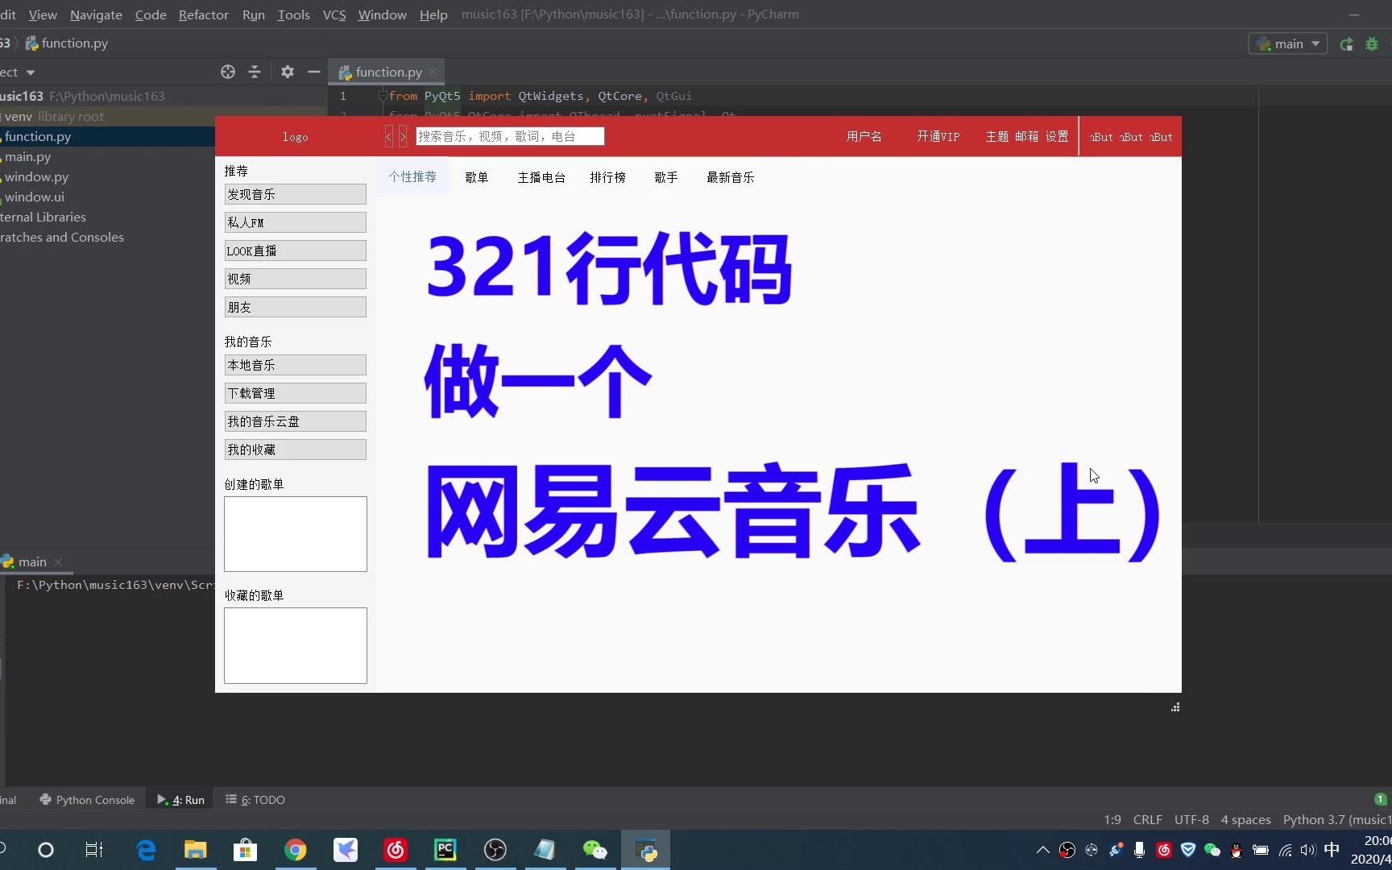The image size is (1392, 870).
Task: Click External Libraries tree item
Action: tap(43, 217)
